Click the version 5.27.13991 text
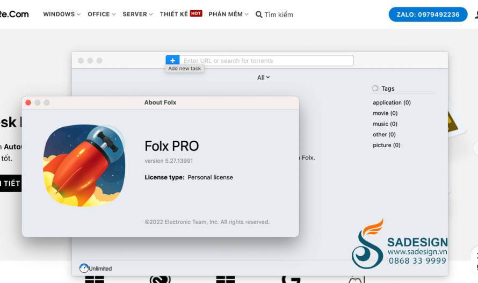The height and width of the screenshot is (283, 478). [x=169, y=161]
